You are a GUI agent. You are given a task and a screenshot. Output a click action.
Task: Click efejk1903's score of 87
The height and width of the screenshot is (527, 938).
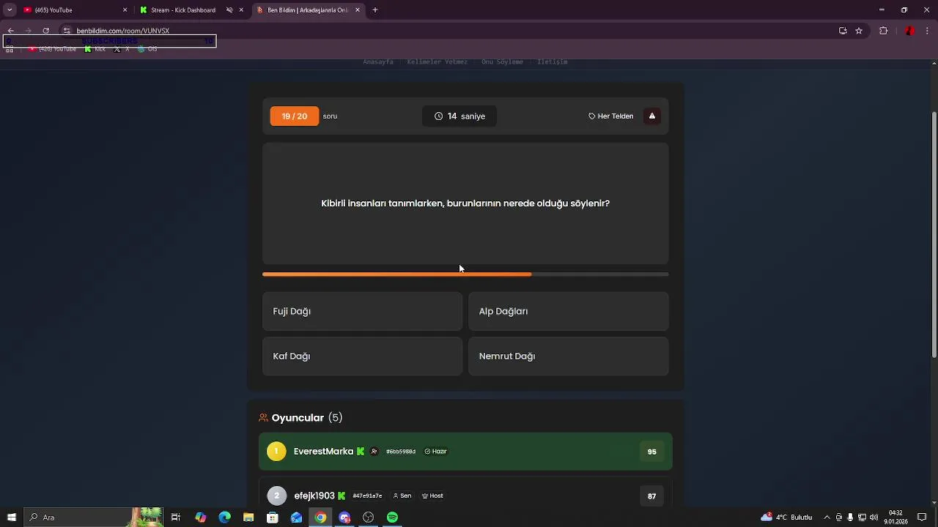pyautogui.click(x=651, y=496)
